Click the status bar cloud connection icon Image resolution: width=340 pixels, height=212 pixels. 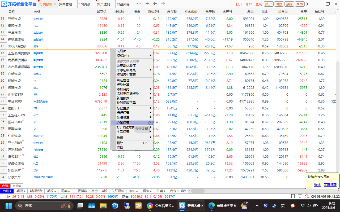[x=307, y=196]
